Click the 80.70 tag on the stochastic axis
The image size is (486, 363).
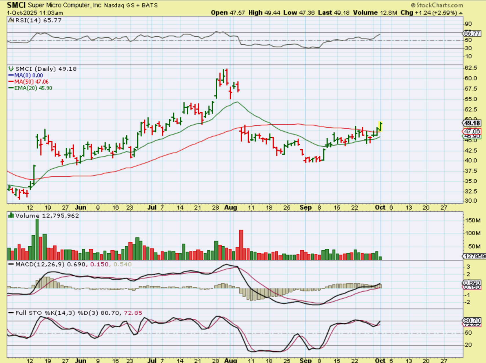[472, 320]
